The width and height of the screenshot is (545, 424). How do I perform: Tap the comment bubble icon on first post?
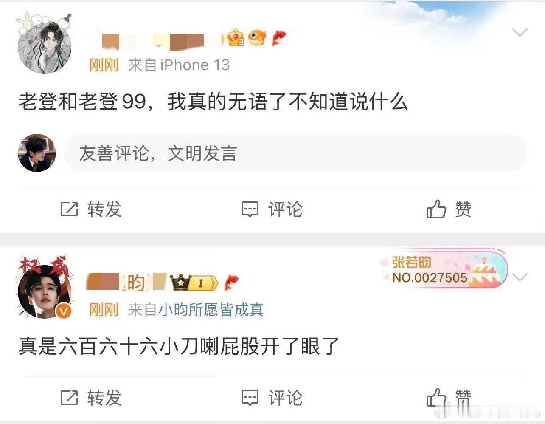pyautogui.click(x=250, y=209)
